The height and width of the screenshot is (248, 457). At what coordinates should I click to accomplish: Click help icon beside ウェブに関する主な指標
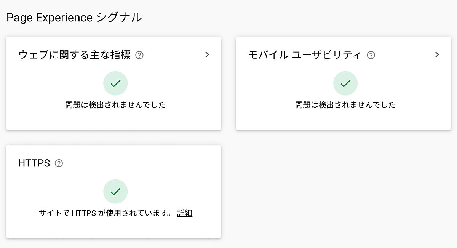139,56
